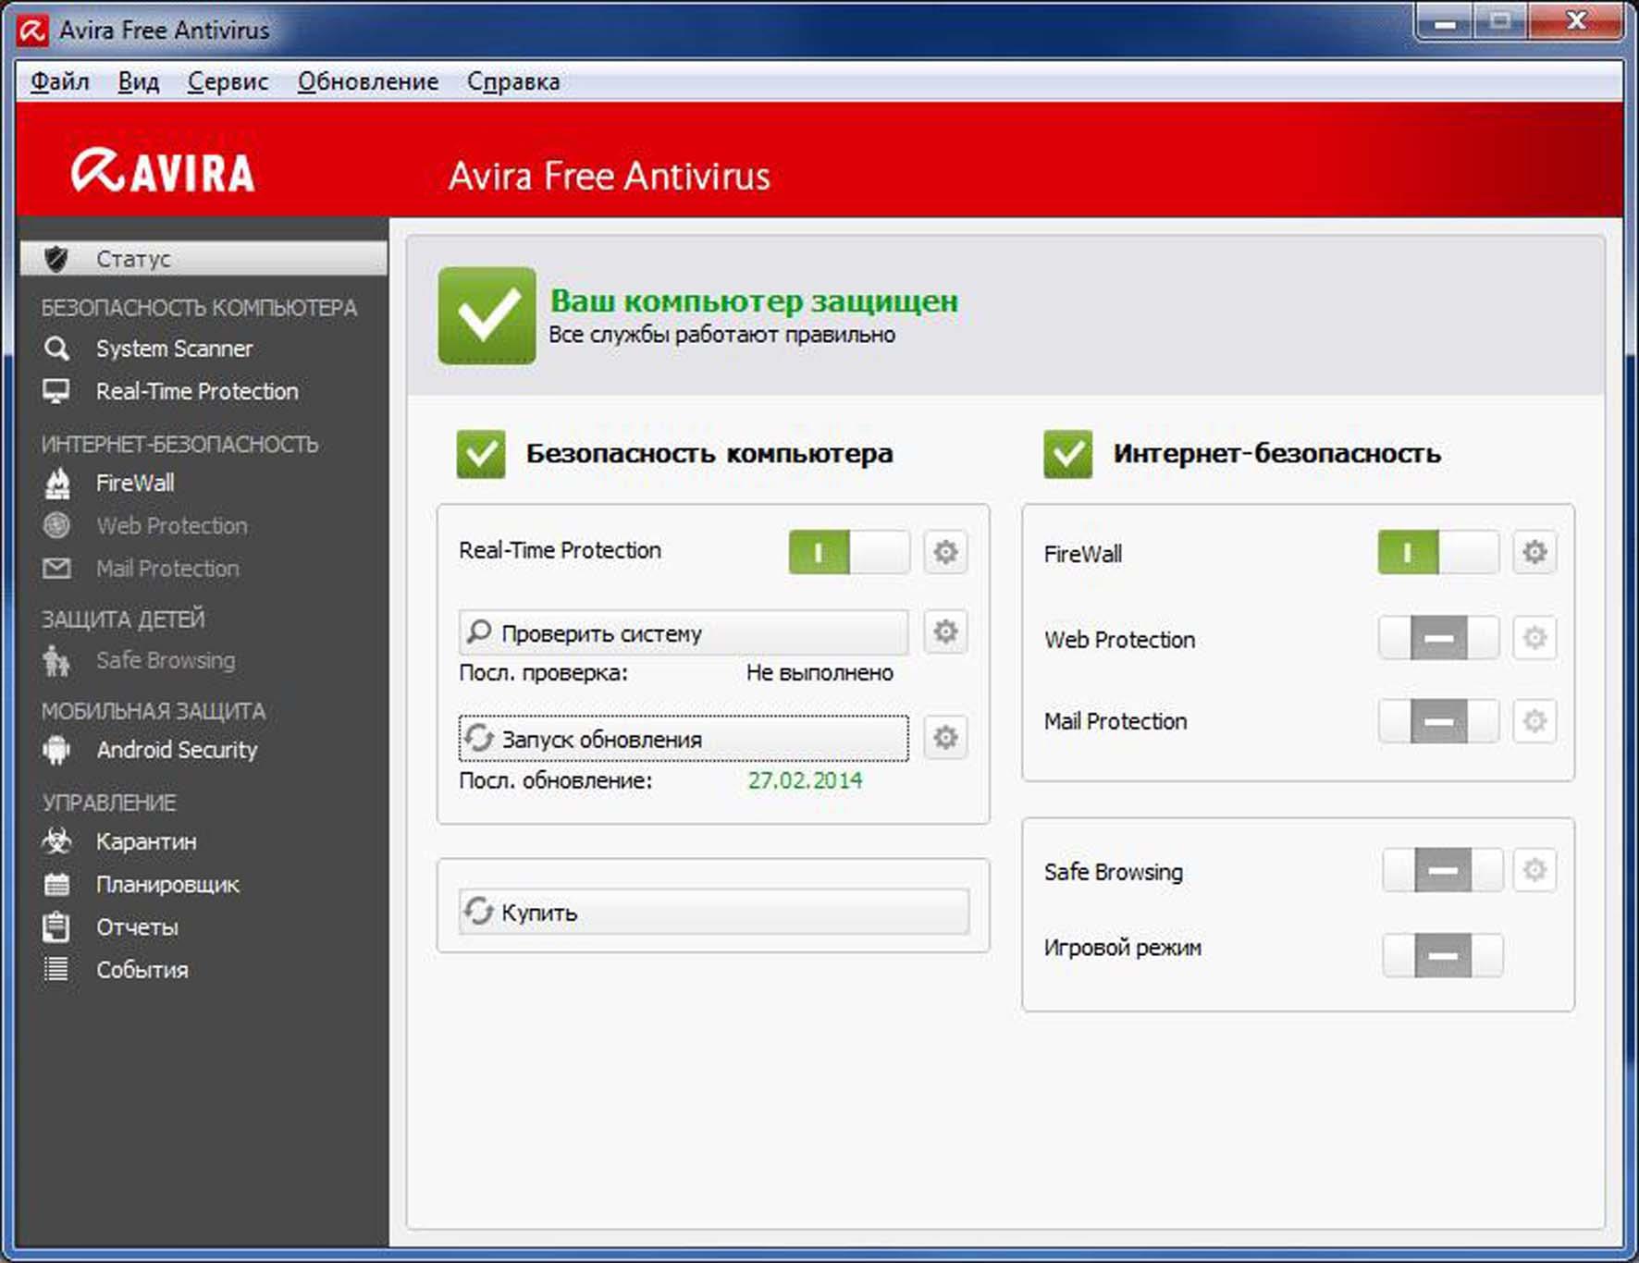Click the Купить button
1639x1263 pixels.
pyautogui.click(x=714, y=912)
